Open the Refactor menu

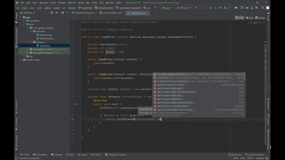pyautogui.click(x=72, y=3)
